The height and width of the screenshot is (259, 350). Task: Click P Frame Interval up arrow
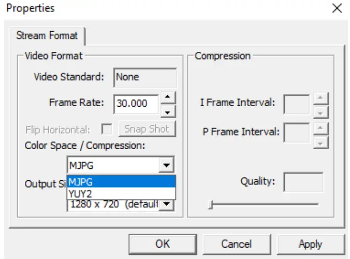coord(321,126)
